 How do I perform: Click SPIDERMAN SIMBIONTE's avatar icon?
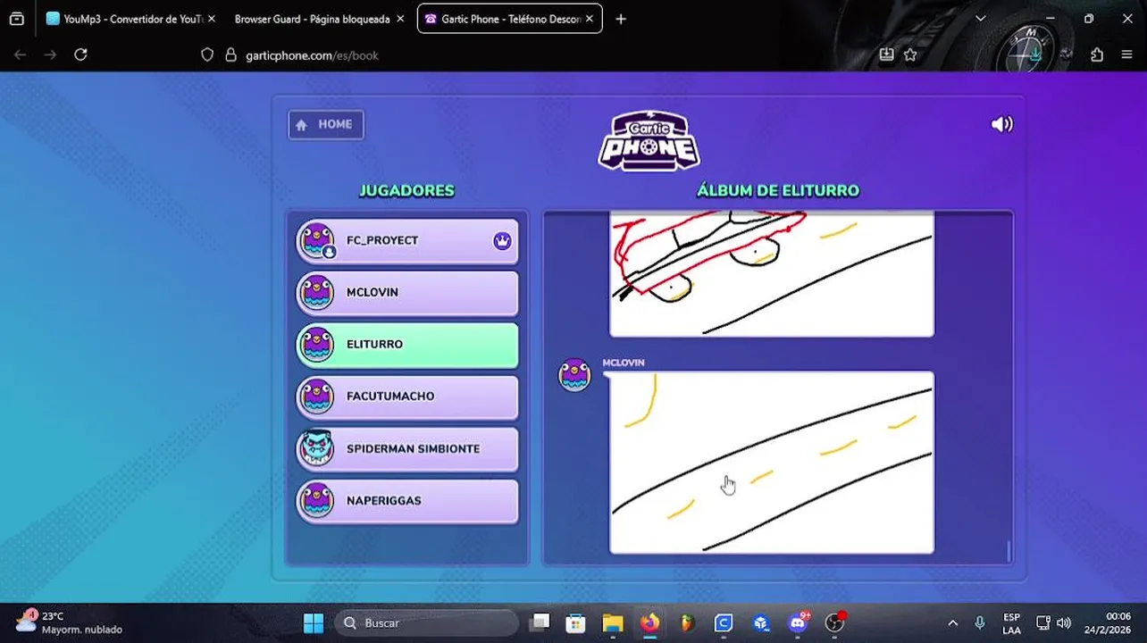point(316,448)
